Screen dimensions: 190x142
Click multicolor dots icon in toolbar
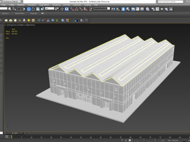pos(67,21)
